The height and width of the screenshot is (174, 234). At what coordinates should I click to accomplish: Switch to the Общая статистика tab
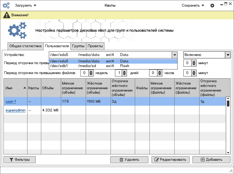tap(25, 46)
